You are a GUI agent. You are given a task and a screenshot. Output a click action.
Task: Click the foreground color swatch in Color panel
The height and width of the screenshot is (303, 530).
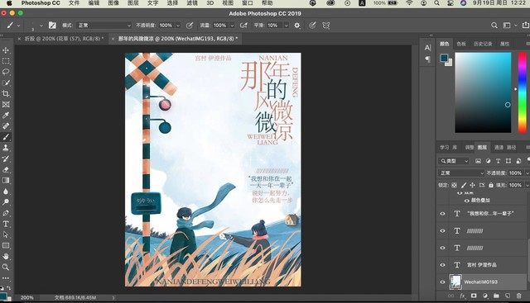click(444, 58)
